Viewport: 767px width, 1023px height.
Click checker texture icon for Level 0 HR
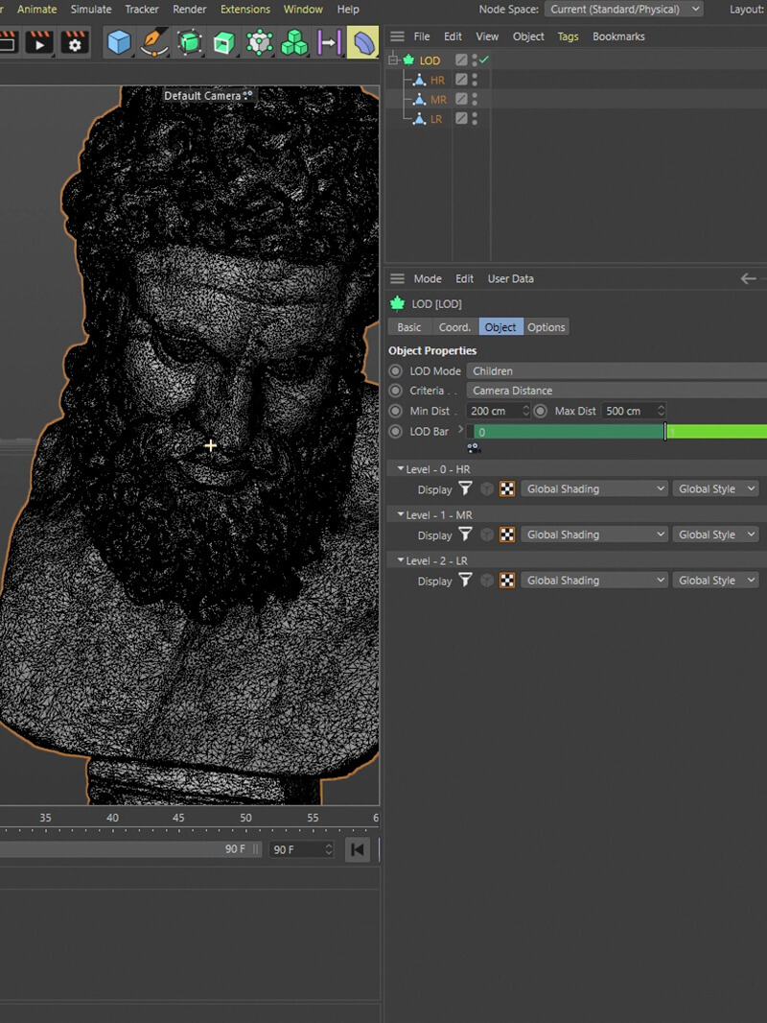pyautogui.click(x=507, y=488)
